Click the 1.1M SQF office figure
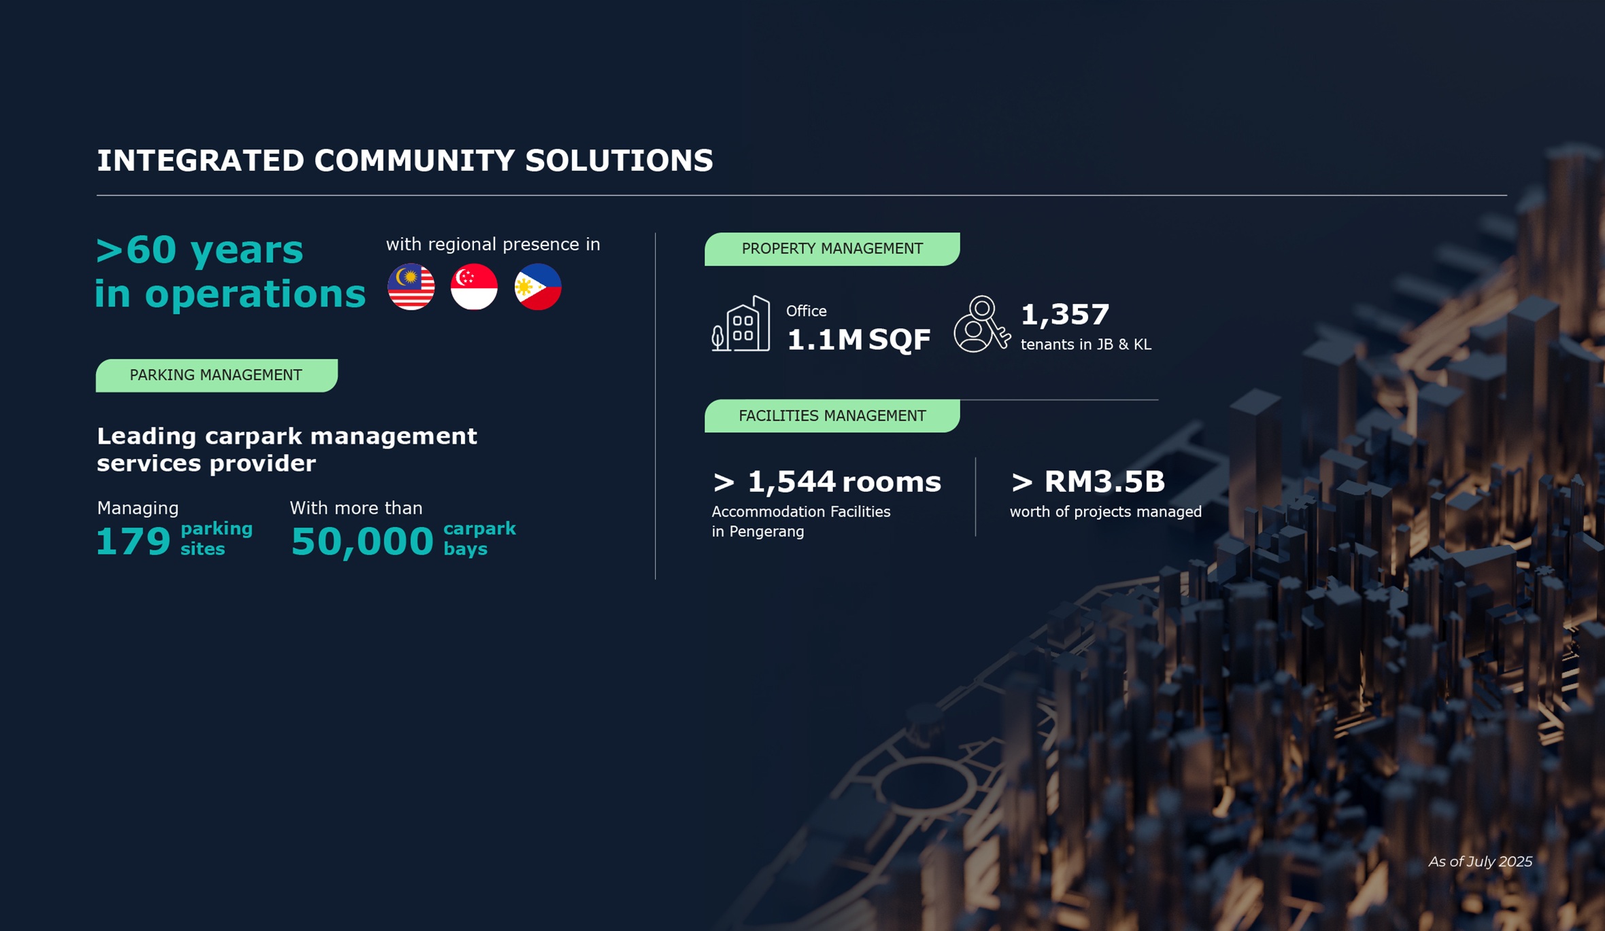1605x931 pixels. point(858,339)
